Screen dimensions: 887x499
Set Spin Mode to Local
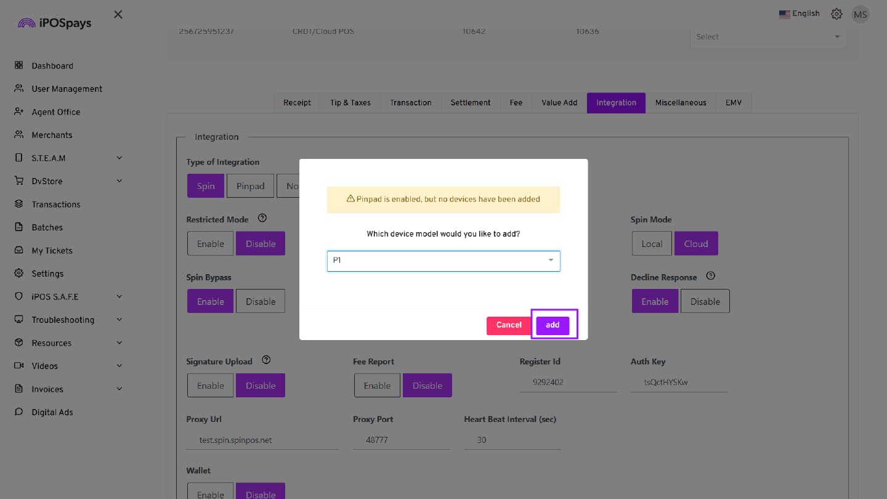point(652,244)
